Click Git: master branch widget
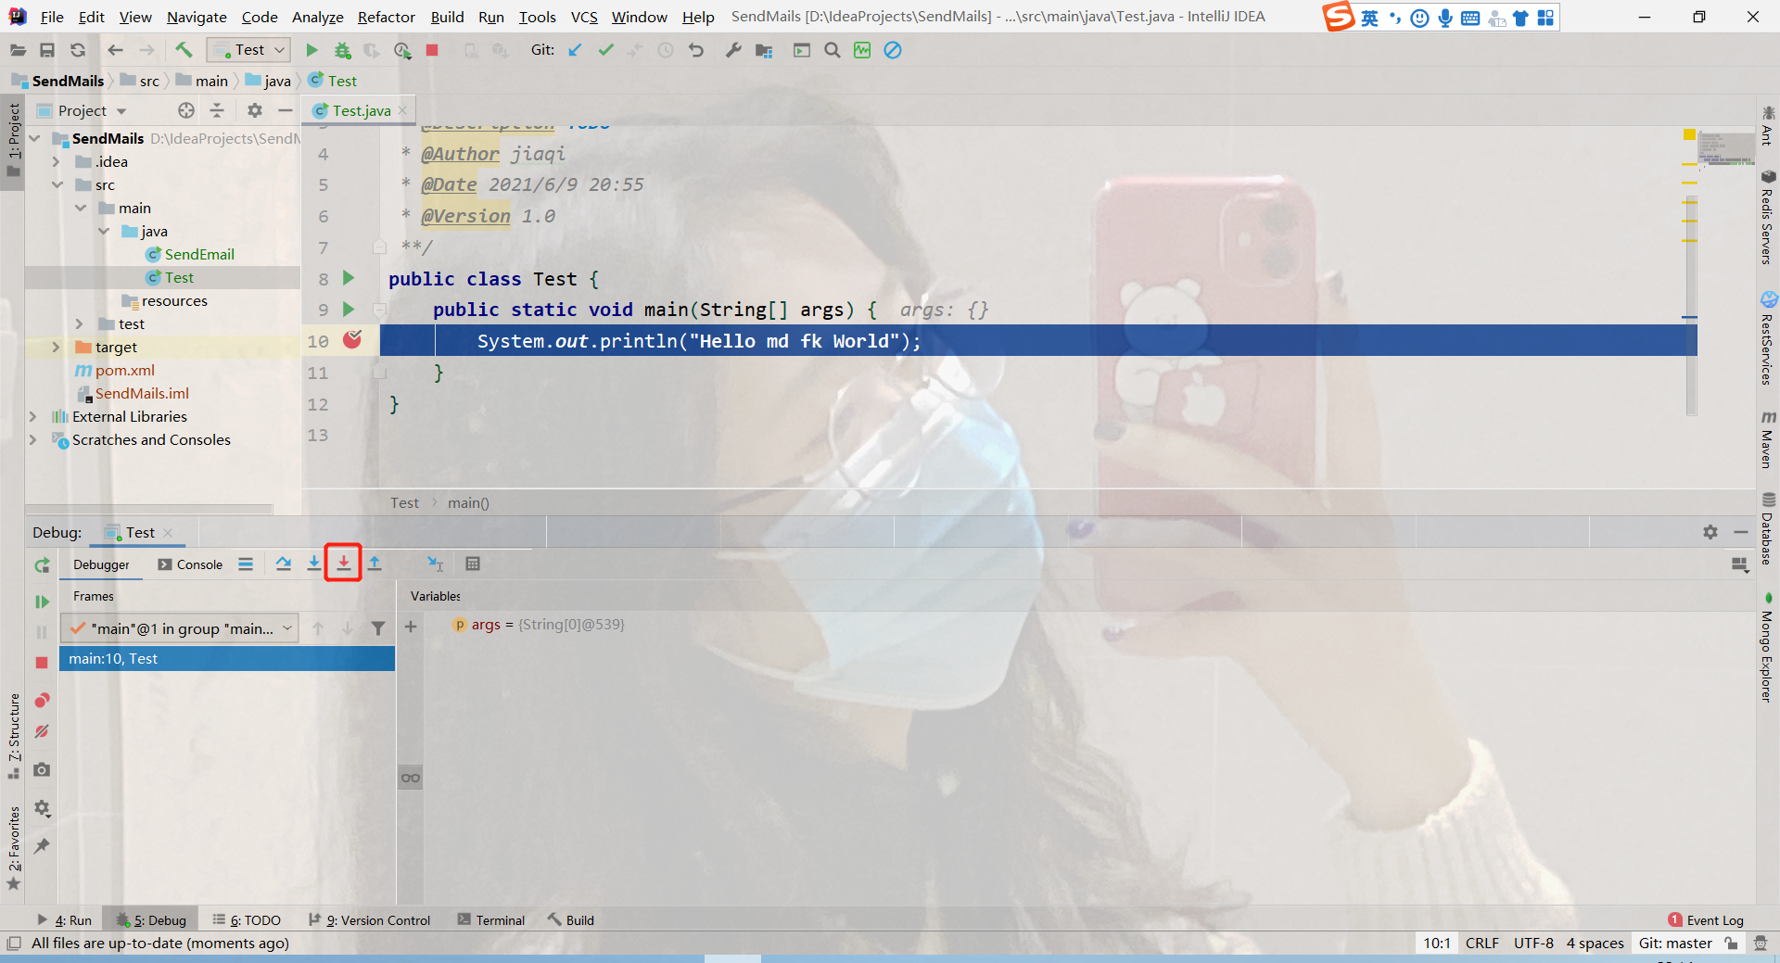 click(1674, 944)
